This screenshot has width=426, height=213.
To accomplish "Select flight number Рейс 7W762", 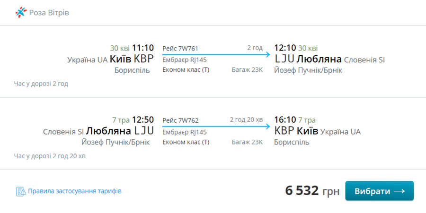I will click(x=180, y=120).
